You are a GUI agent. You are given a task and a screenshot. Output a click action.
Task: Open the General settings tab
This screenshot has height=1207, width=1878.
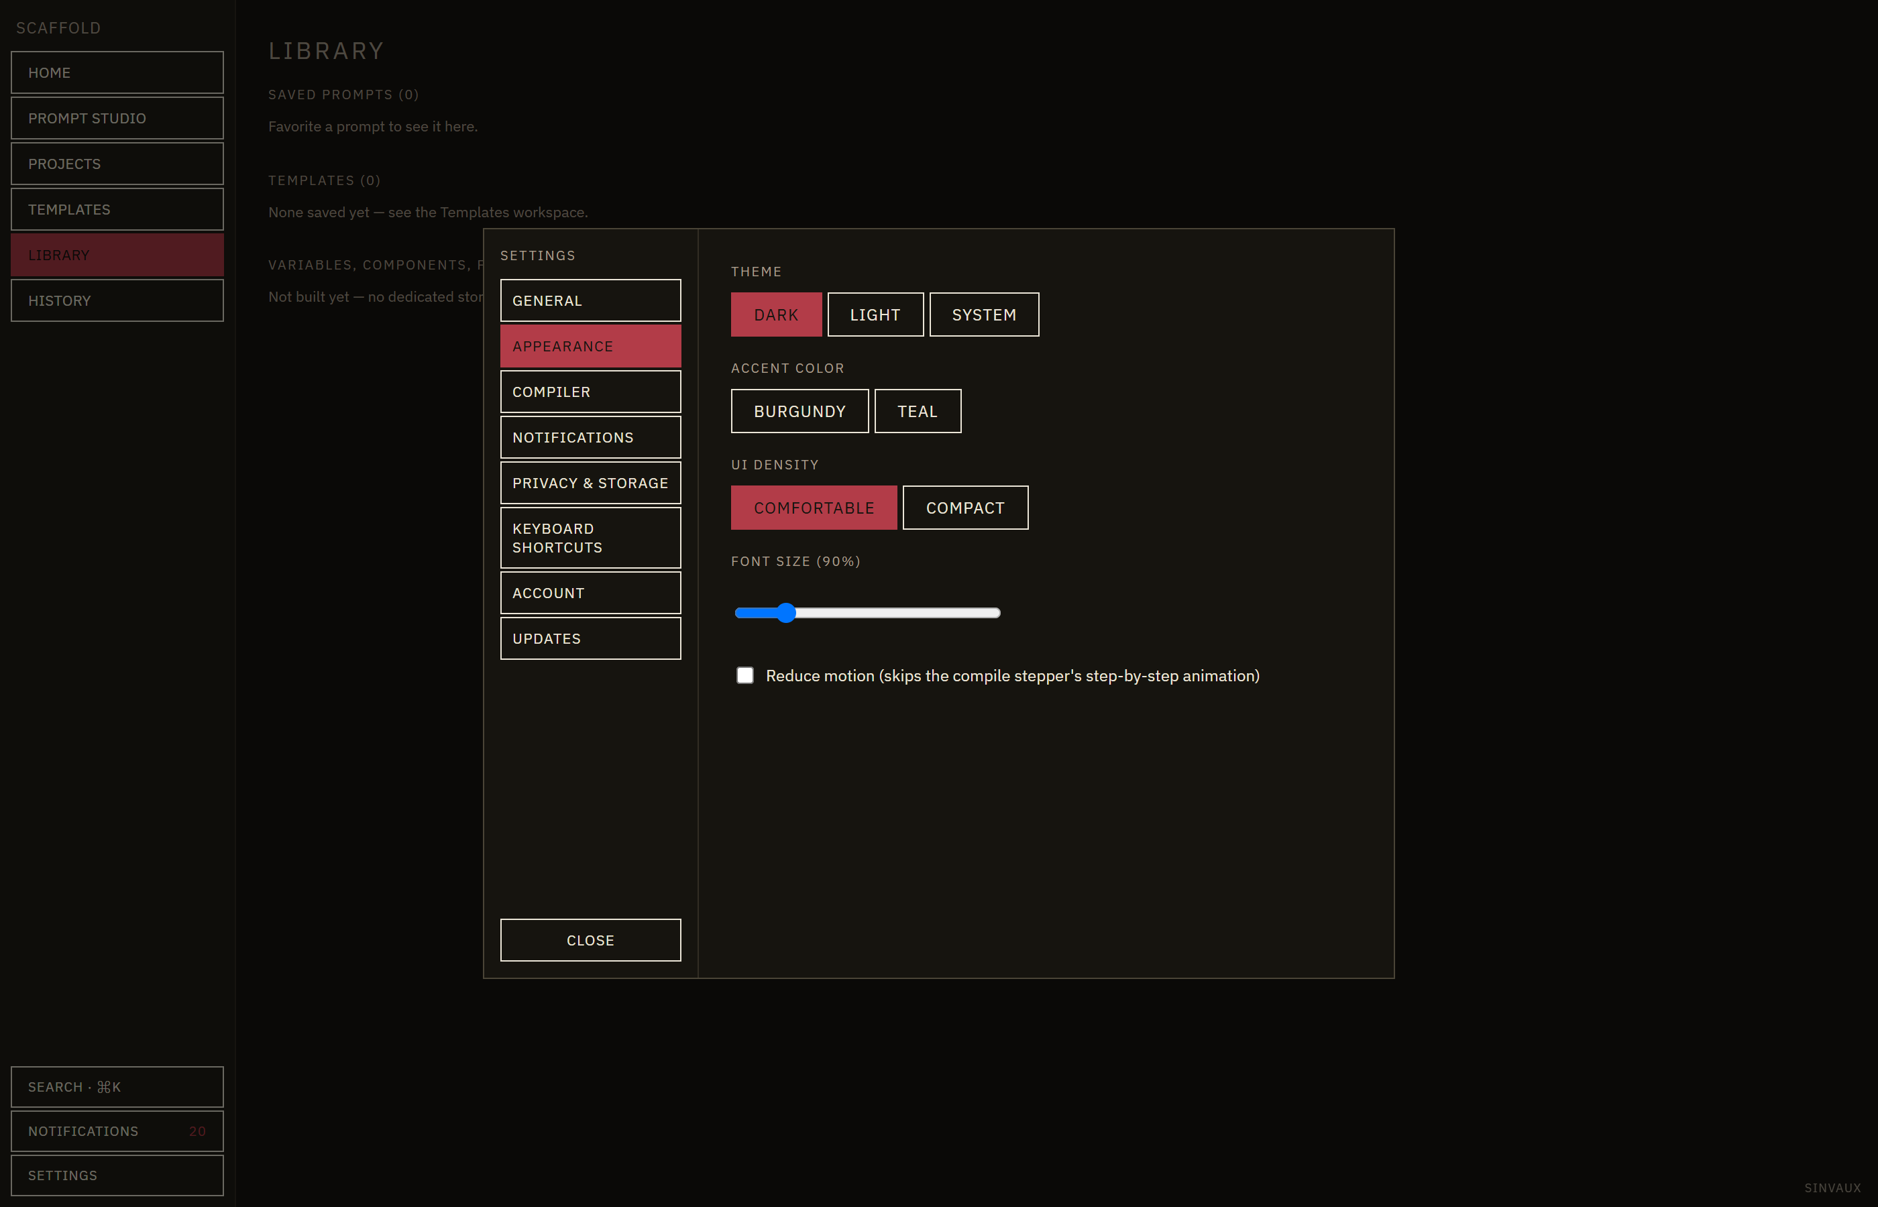(590, 300)
